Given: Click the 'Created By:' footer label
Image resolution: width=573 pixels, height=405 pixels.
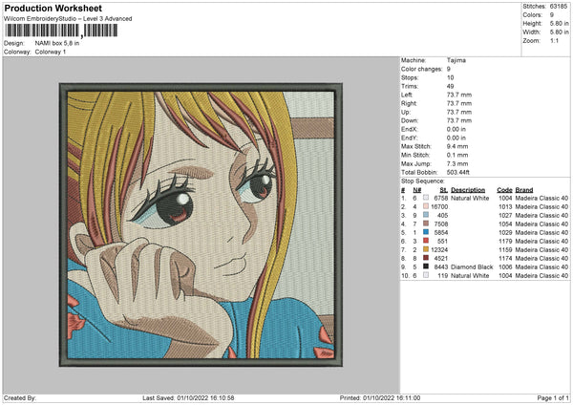Looking at the screenshot, I should pos(20,397).
